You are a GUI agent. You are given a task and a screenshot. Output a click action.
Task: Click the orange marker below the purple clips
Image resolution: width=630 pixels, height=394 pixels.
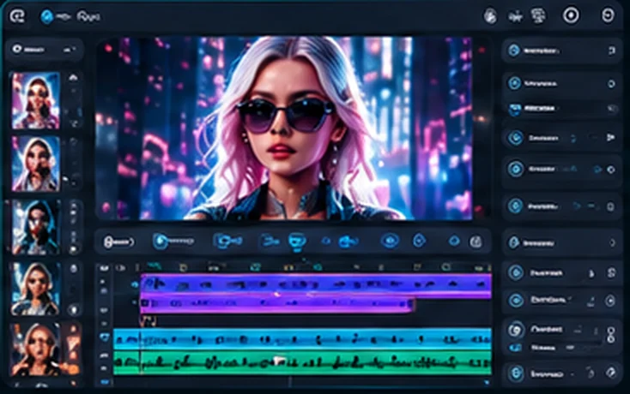(x=148, y=321)
